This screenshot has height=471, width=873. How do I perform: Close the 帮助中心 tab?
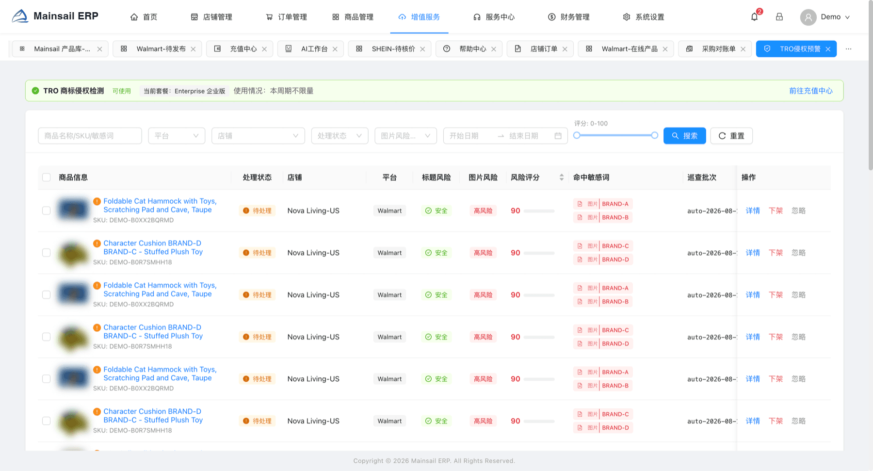494,49
